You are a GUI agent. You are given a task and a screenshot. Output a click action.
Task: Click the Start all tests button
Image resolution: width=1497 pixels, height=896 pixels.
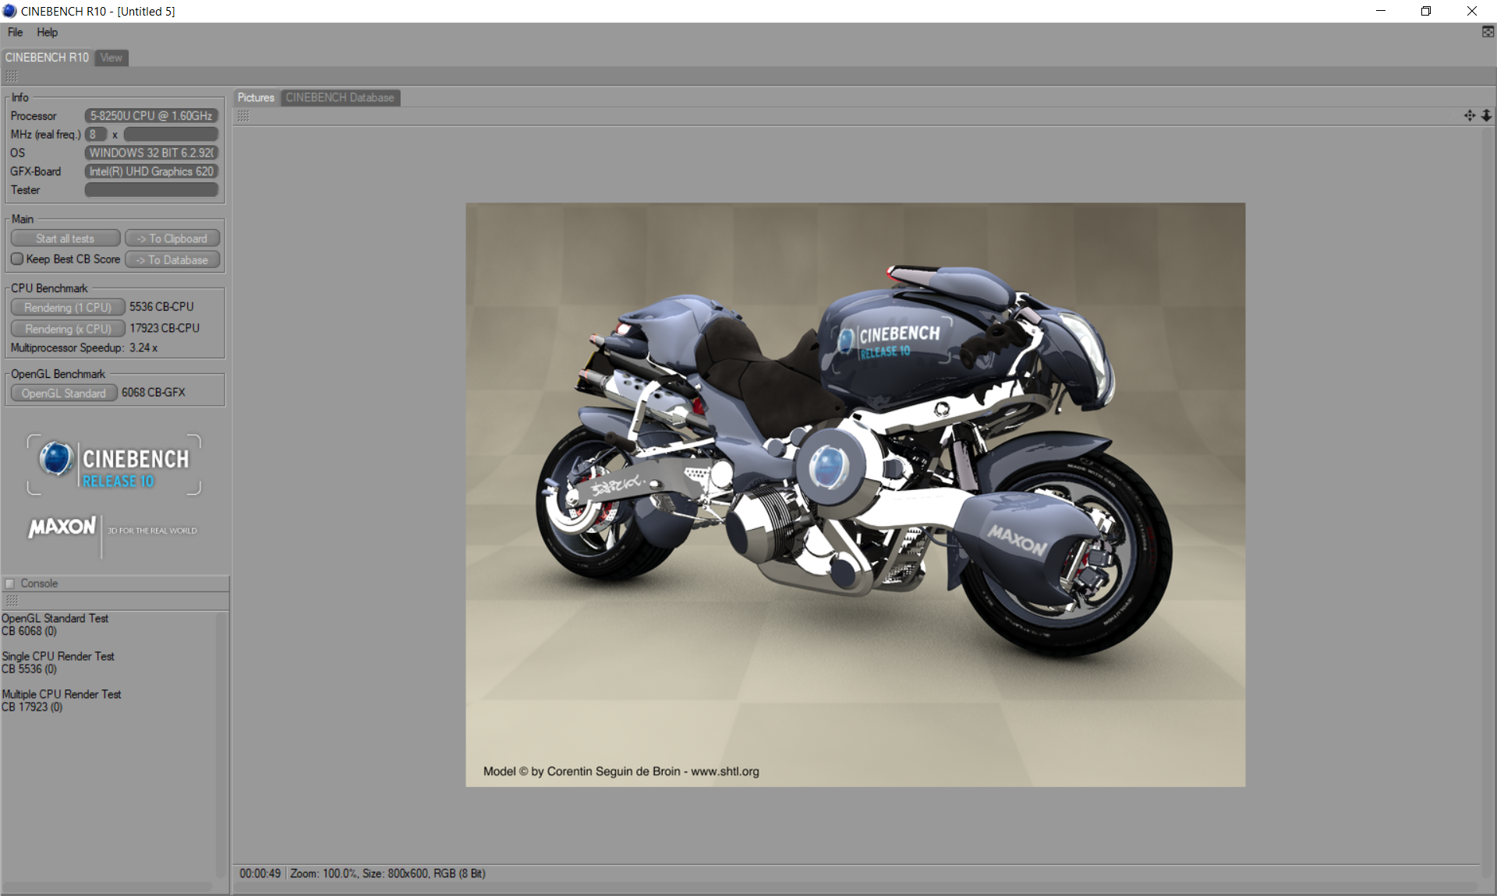(65, 238)
